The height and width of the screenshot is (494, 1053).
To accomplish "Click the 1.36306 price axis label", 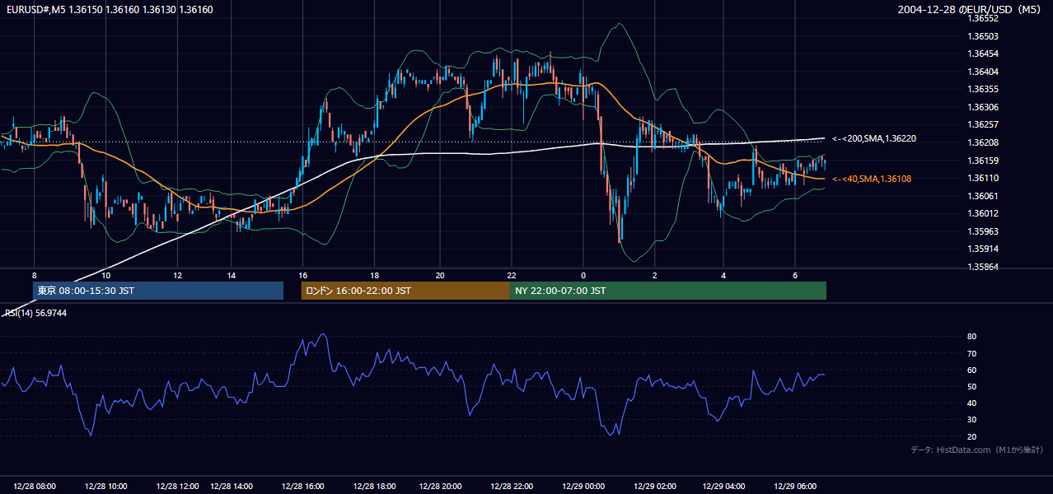I will 983,107.
